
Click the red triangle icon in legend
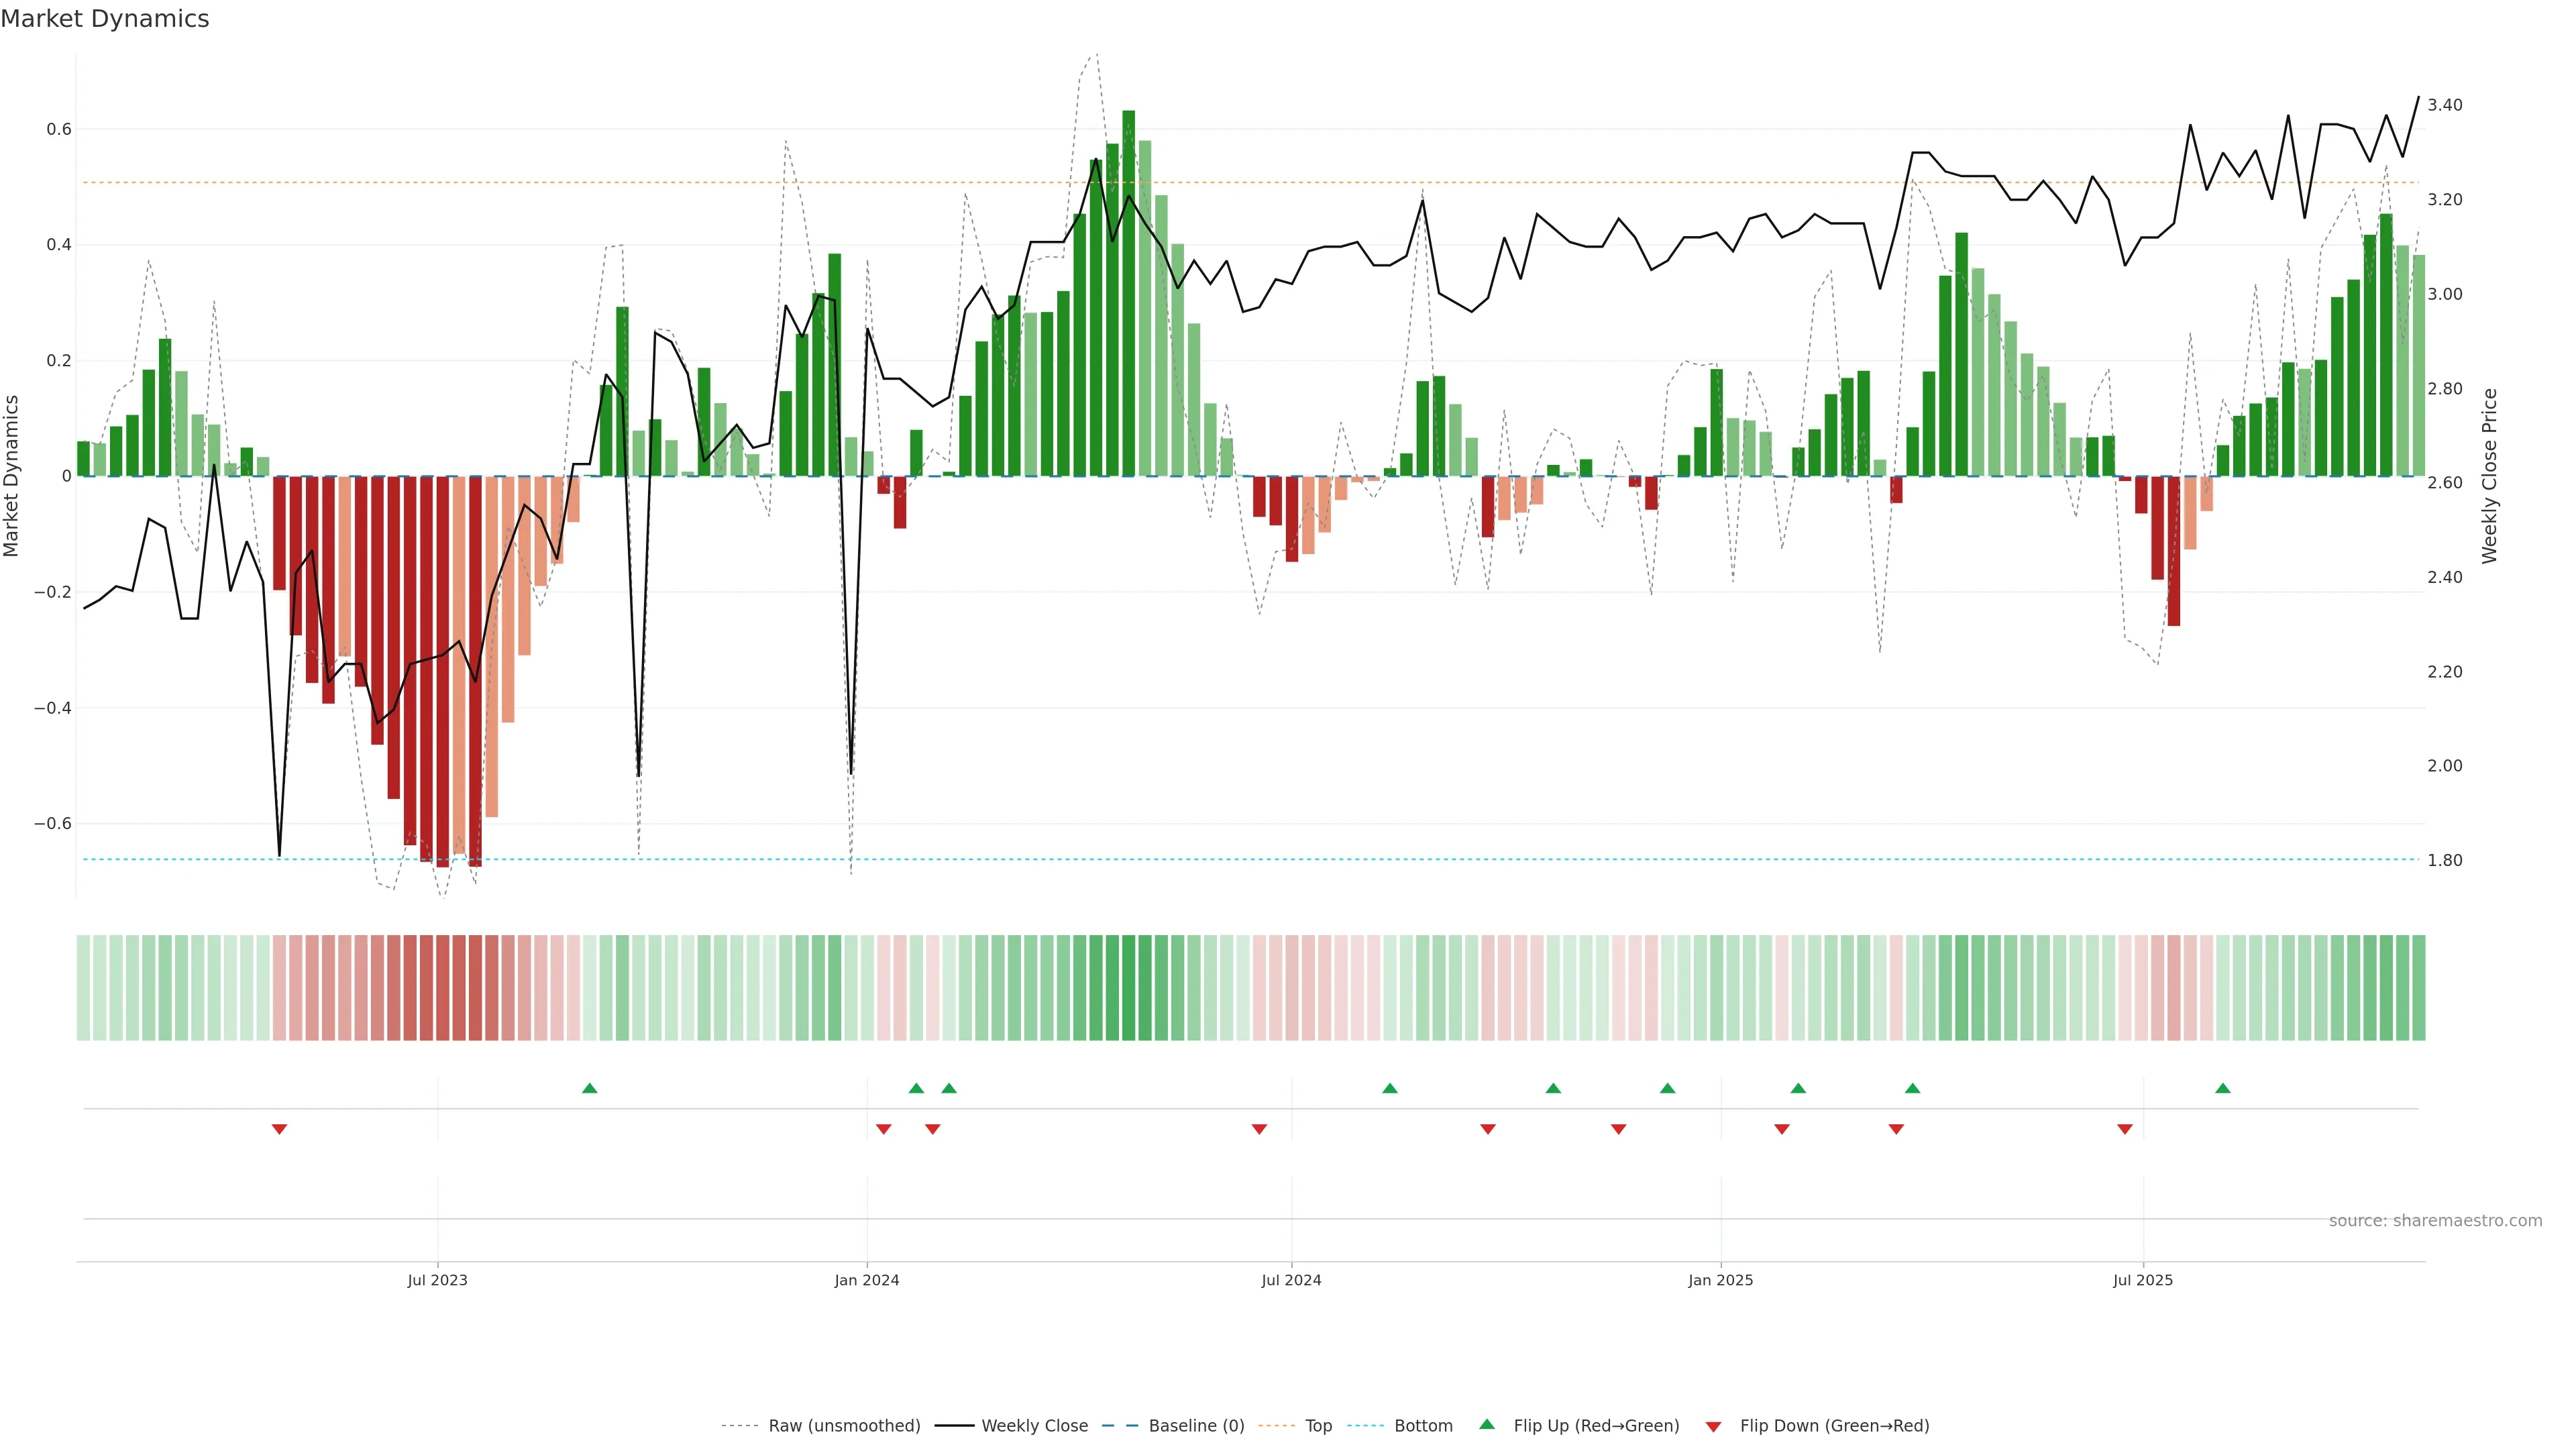click(1713, 1426)
